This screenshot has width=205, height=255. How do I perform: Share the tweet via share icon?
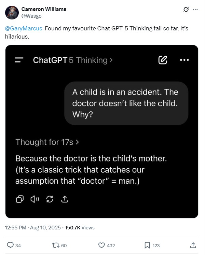click(x=193, y=245)
